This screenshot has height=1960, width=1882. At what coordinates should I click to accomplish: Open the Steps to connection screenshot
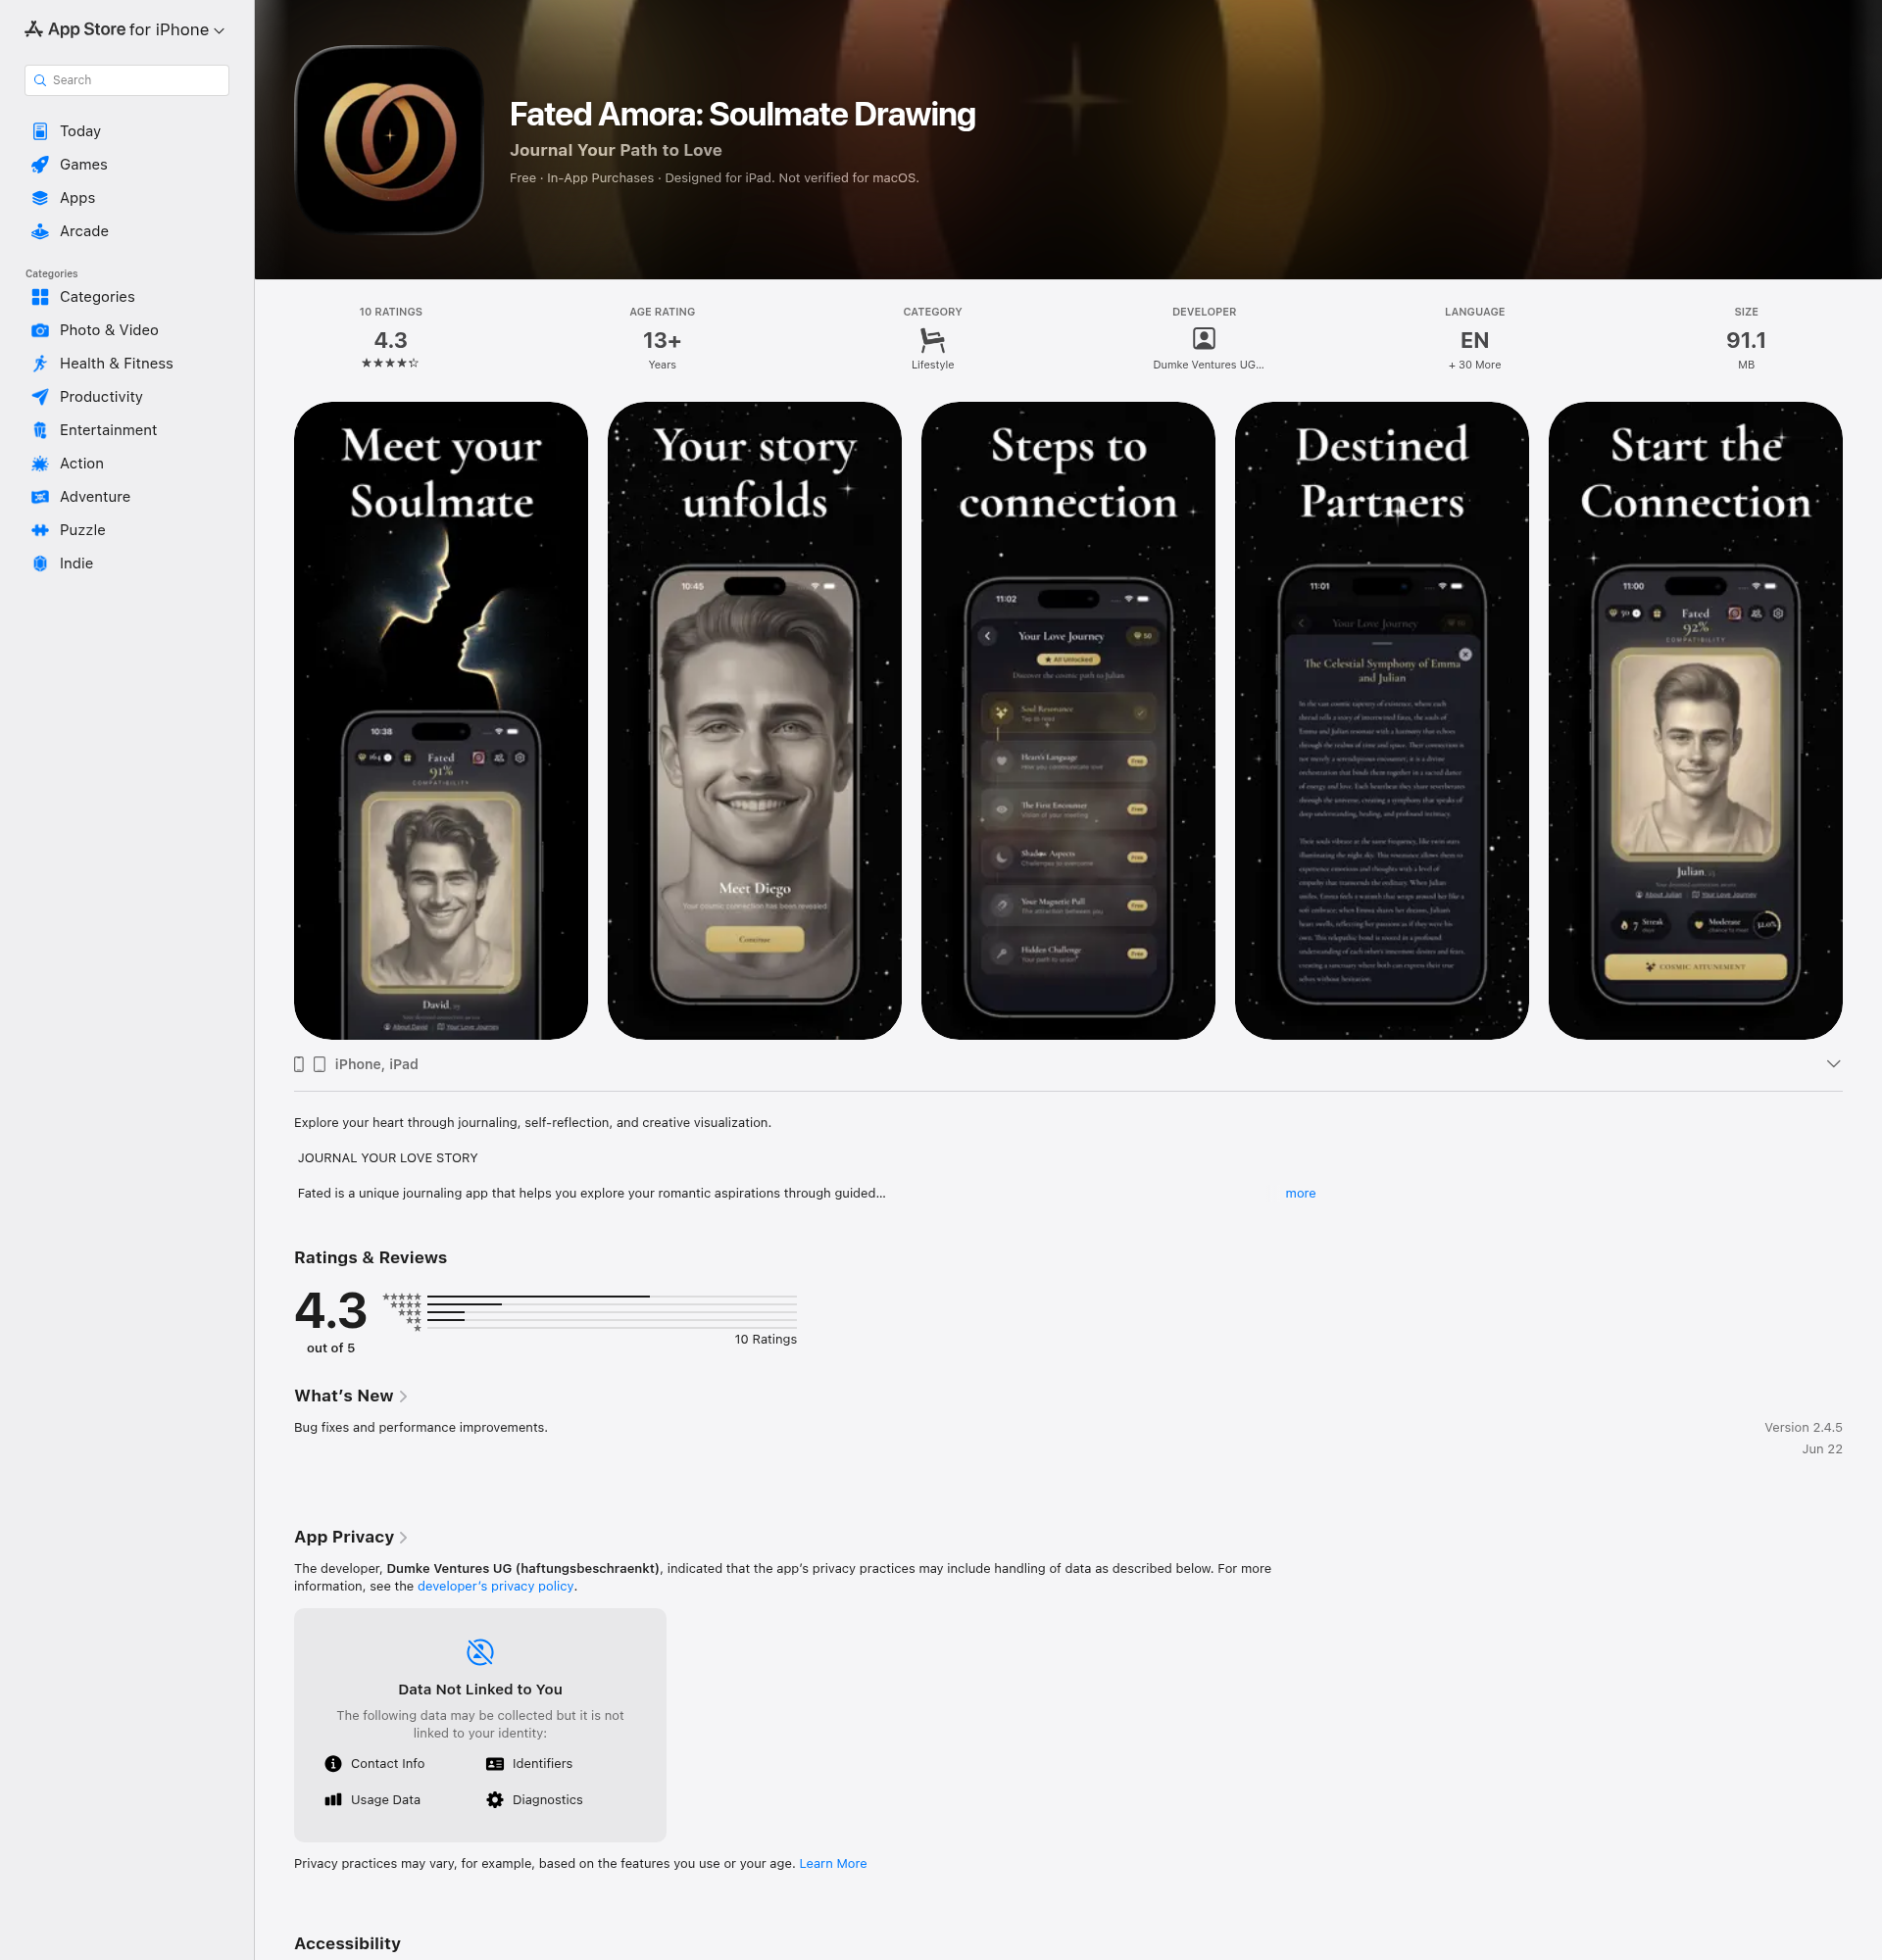(x=1068, y=721)
